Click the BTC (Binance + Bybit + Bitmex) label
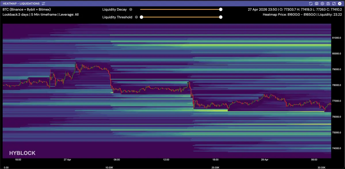Image resolution: width=345 pixels, height=169 pixels. click(26, 10)
